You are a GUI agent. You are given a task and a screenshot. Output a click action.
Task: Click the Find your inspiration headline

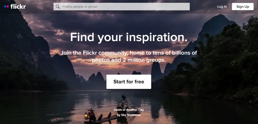tap(129, 37)
